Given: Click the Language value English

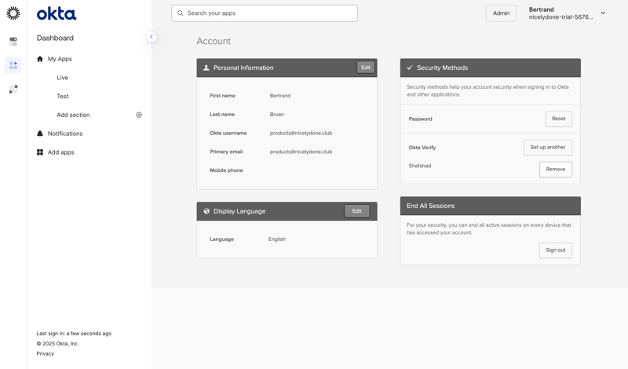Looking at the screenshot, I should click(277, 239).
